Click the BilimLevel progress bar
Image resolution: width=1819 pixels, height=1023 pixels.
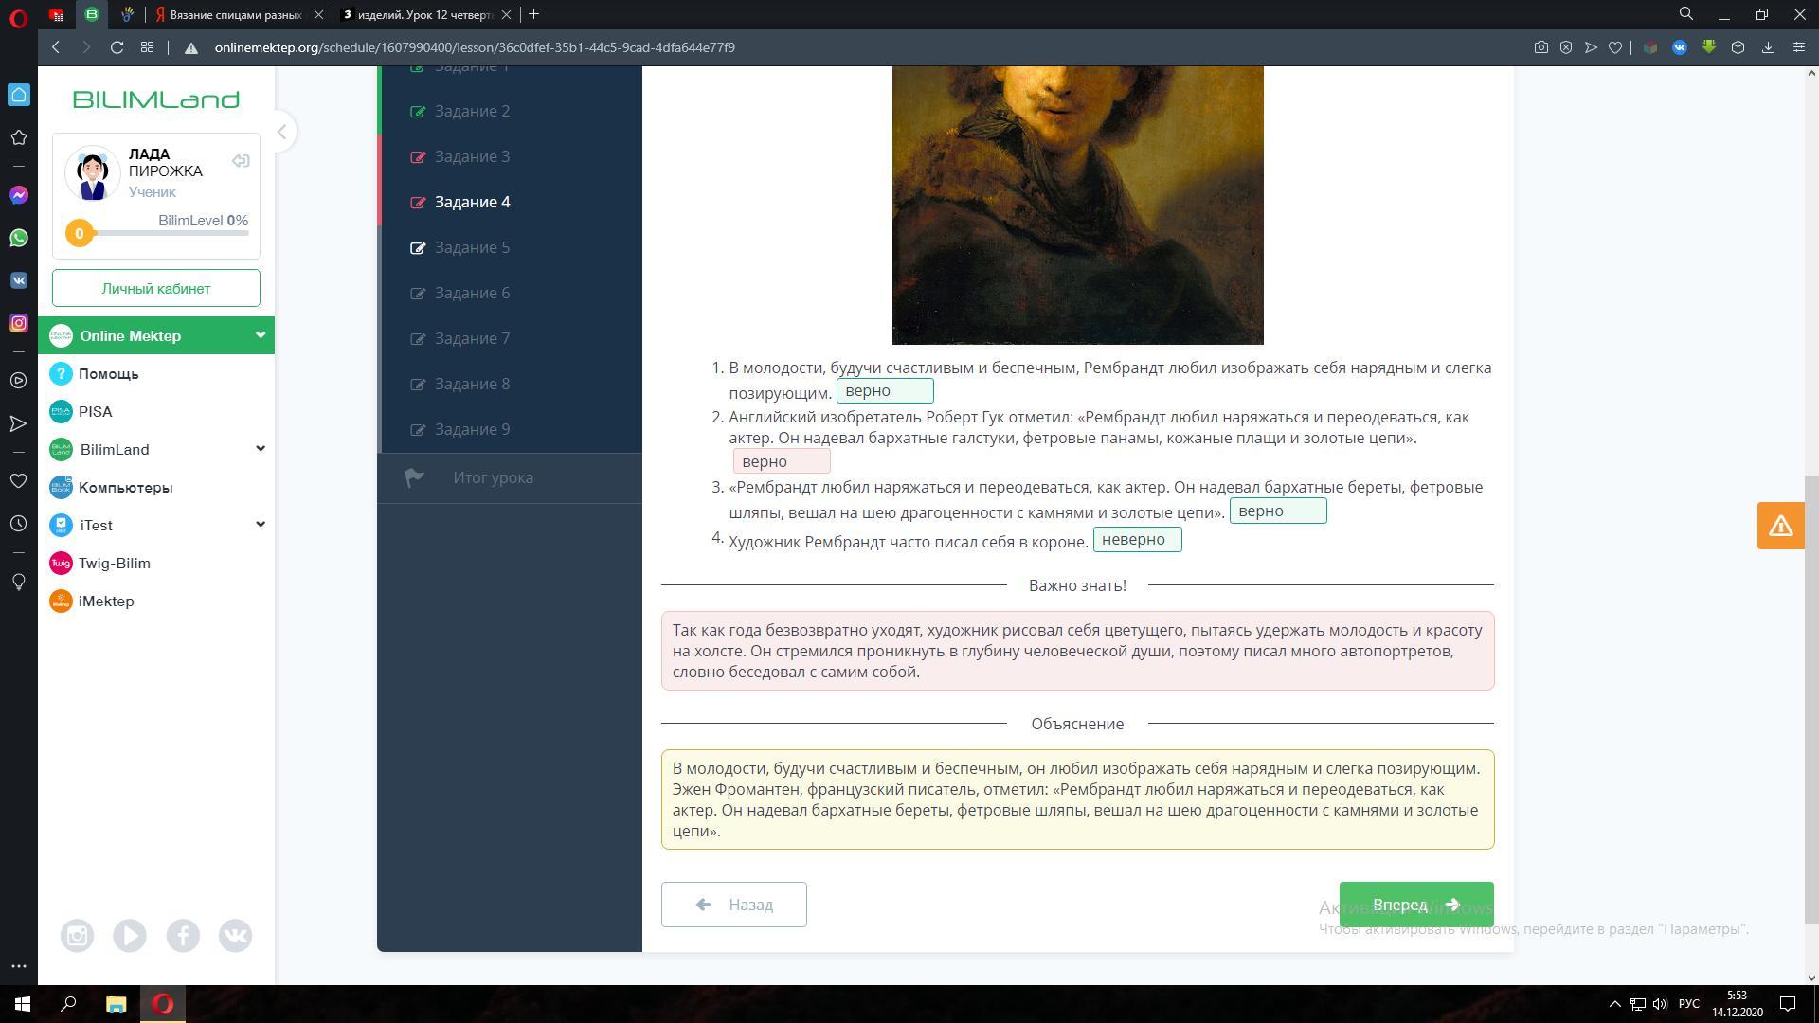click(x=171, y=233)
